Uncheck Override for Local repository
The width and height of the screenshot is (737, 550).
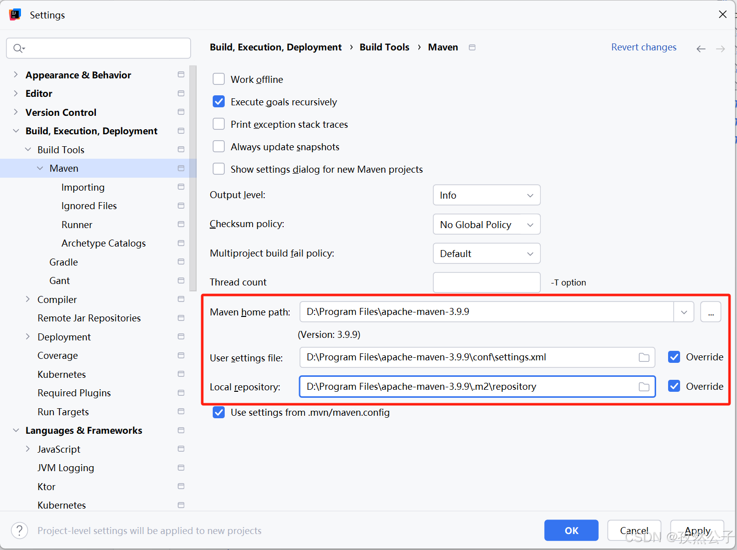pyautogui.click(x=674, y=386)
